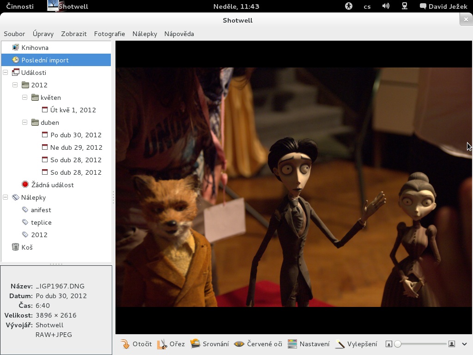Open the David Ježek user menu
Screen dimensions: 473x355
[x=443, y=6]
